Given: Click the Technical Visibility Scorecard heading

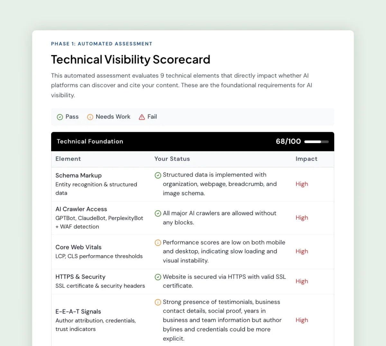Looking at the screenshot, I should click(x=131, y=60).
